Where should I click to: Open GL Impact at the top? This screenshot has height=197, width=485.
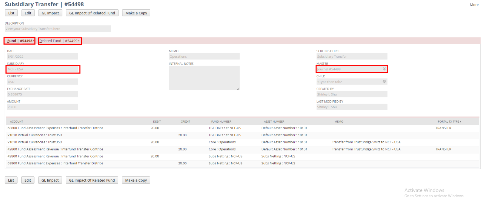[50, 13]
